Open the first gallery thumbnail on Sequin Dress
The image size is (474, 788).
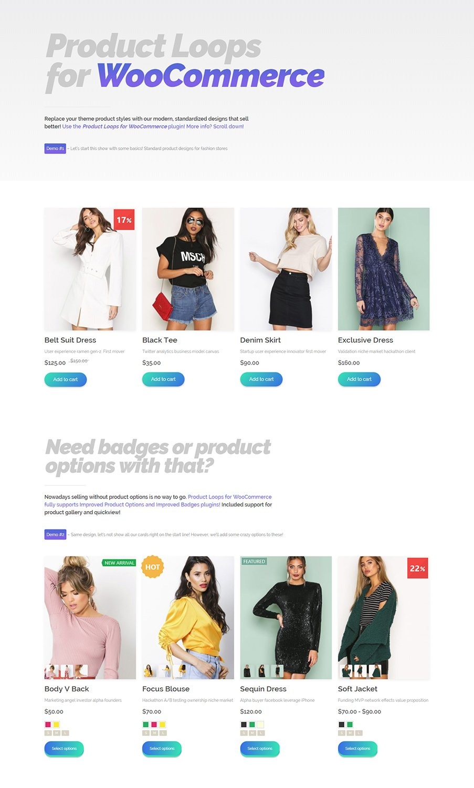[247, 671]
